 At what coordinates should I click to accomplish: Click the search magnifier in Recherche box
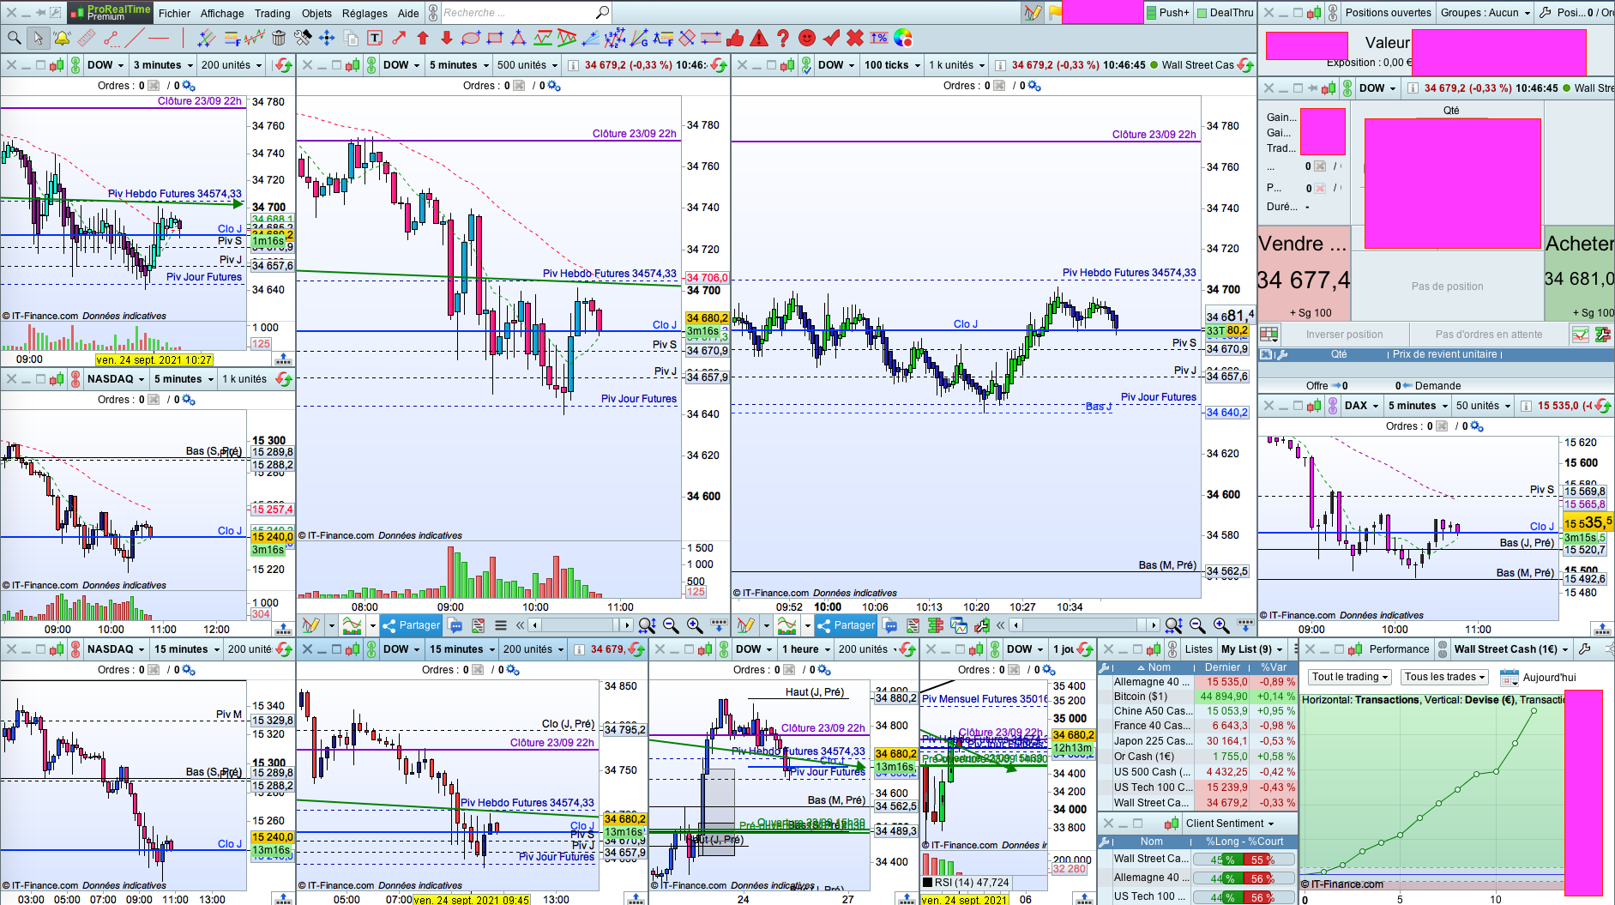pyautogui.click(x=602, y=13)
